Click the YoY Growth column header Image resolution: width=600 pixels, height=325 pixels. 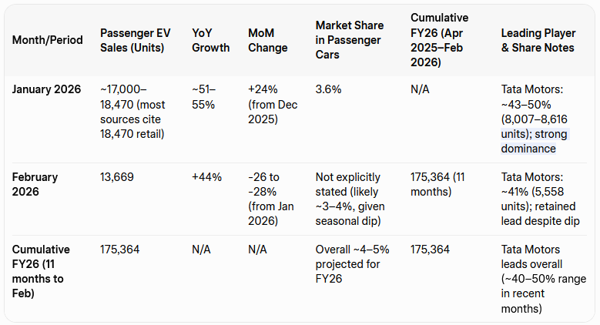point(210,40)
